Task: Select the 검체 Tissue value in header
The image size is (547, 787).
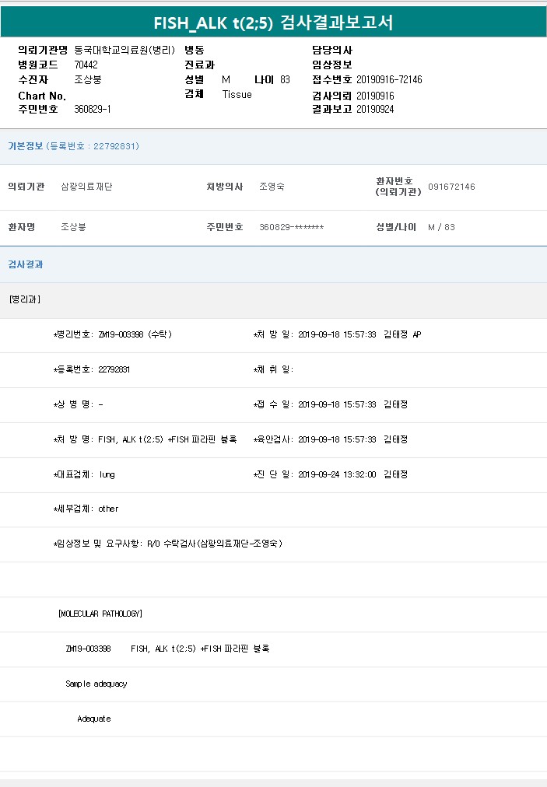Action: point(237,94)
